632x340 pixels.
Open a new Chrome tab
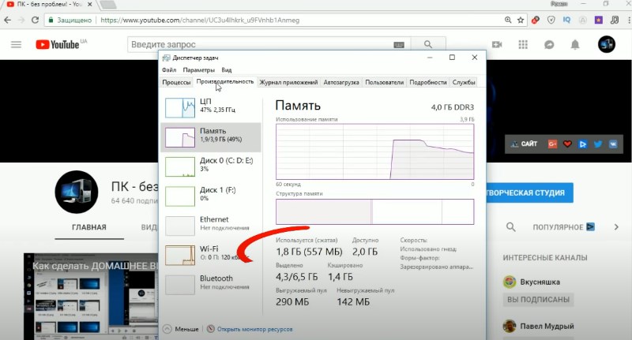[107, 5]
